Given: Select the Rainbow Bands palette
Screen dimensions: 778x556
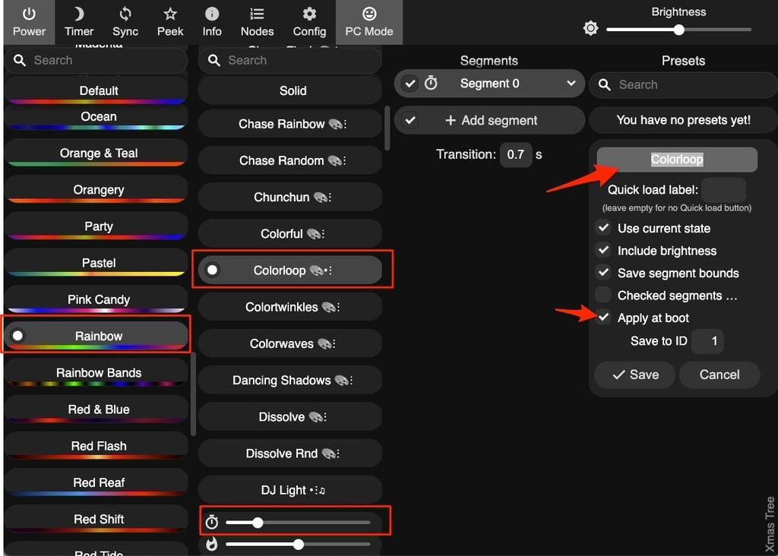Looking at the screenshot, I should click(x=99, y=373).
